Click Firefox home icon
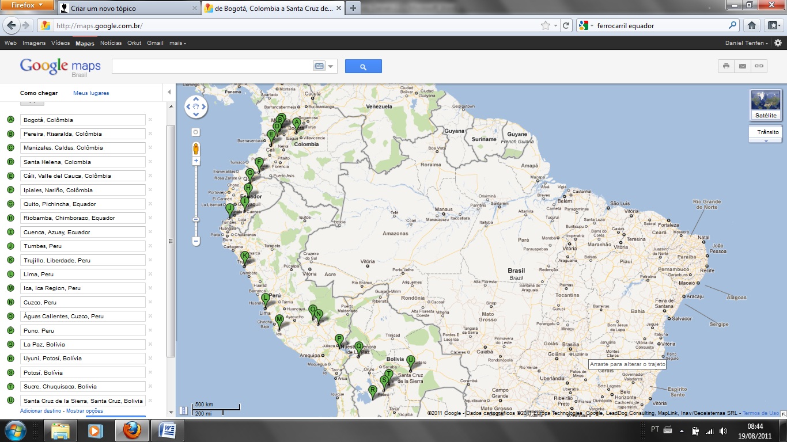The width and height of the screenshot is (787, 442). pos(751,25)
